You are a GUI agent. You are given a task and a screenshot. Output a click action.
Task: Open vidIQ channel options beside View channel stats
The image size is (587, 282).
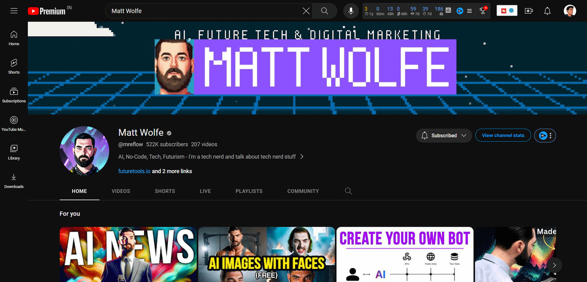[545, 135]
